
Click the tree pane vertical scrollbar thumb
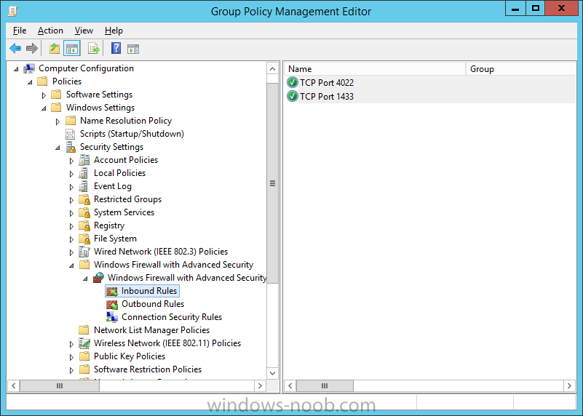(x=272, y=183)
